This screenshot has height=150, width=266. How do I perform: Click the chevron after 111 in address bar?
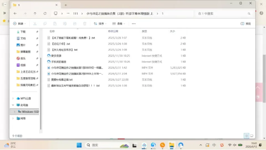(82, 14)
